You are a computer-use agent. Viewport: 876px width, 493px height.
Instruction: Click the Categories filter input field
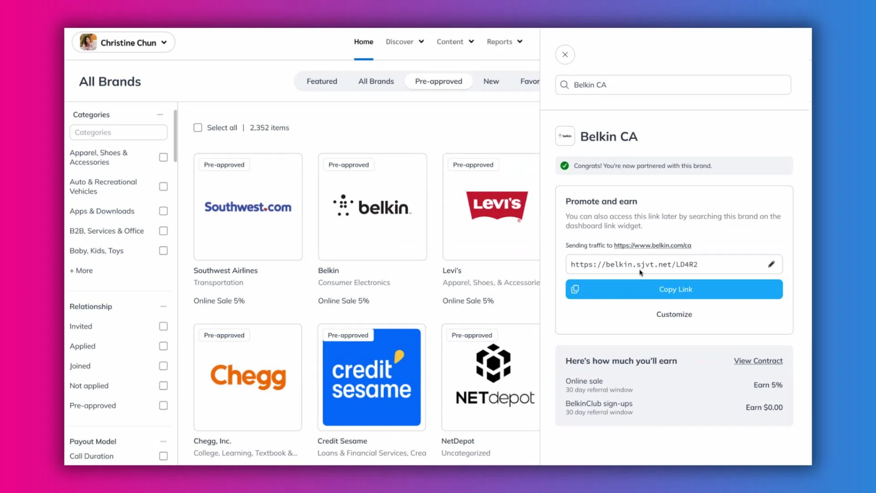tap(118, 132)
